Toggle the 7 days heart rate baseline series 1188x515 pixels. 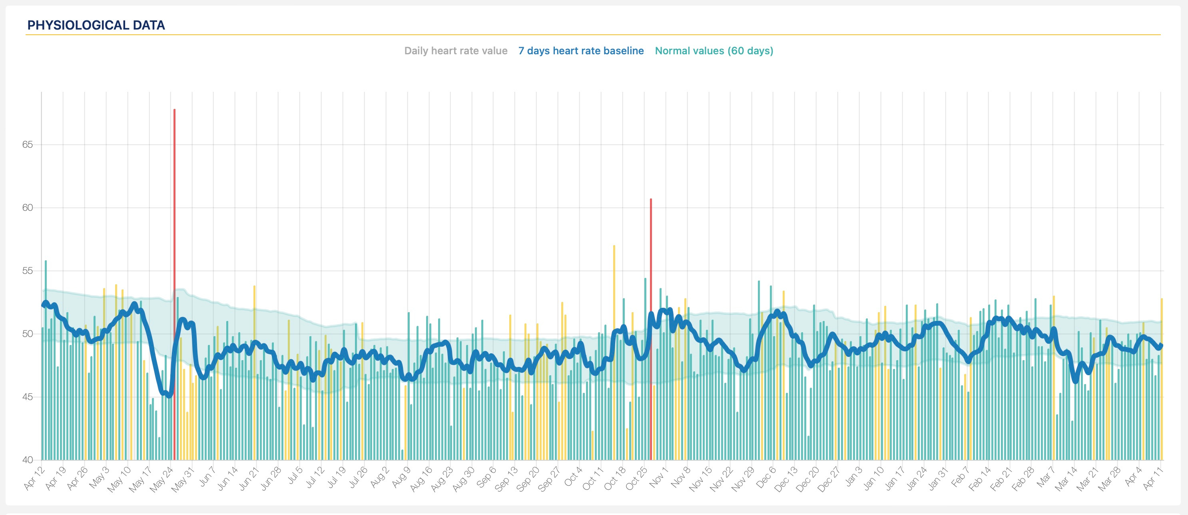581,51
